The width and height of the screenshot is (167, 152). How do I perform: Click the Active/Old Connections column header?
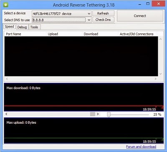coord(137,34)
